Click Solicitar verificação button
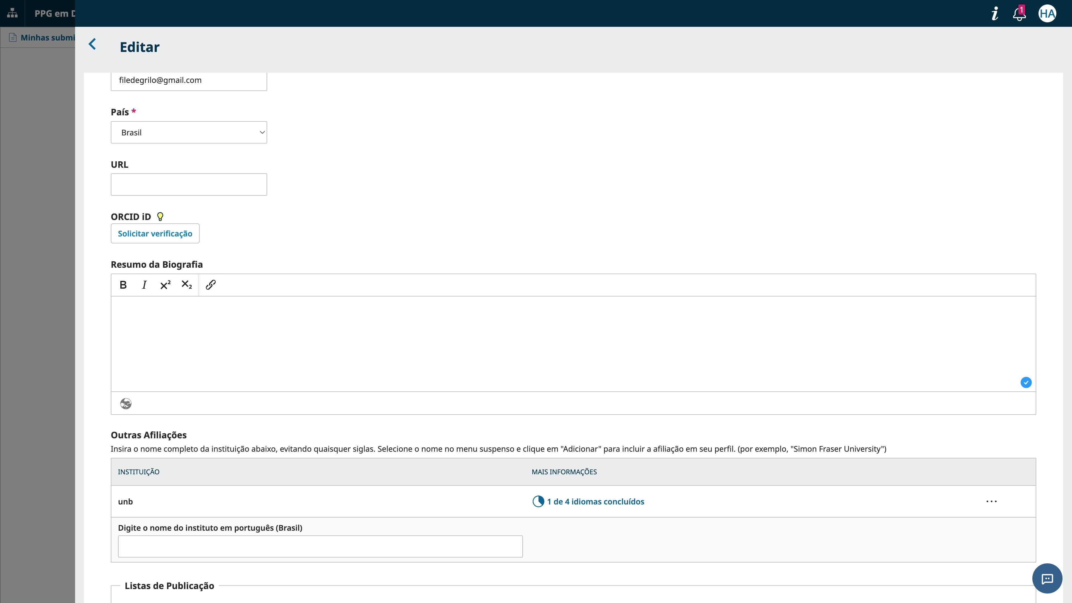 (155, 233)
